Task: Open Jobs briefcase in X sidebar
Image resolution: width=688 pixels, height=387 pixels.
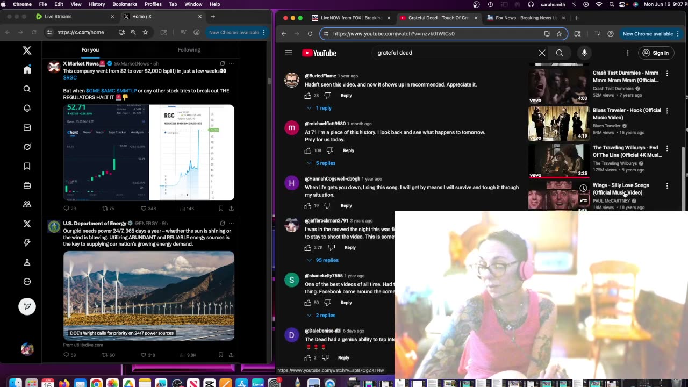Action: (x=27, y=185)
